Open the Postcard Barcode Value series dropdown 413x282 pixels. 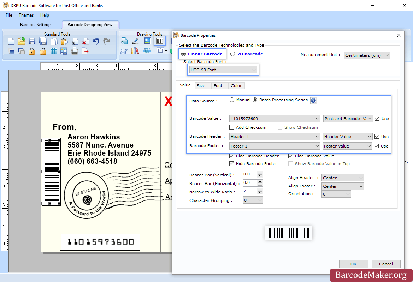(x=348, y=118)
